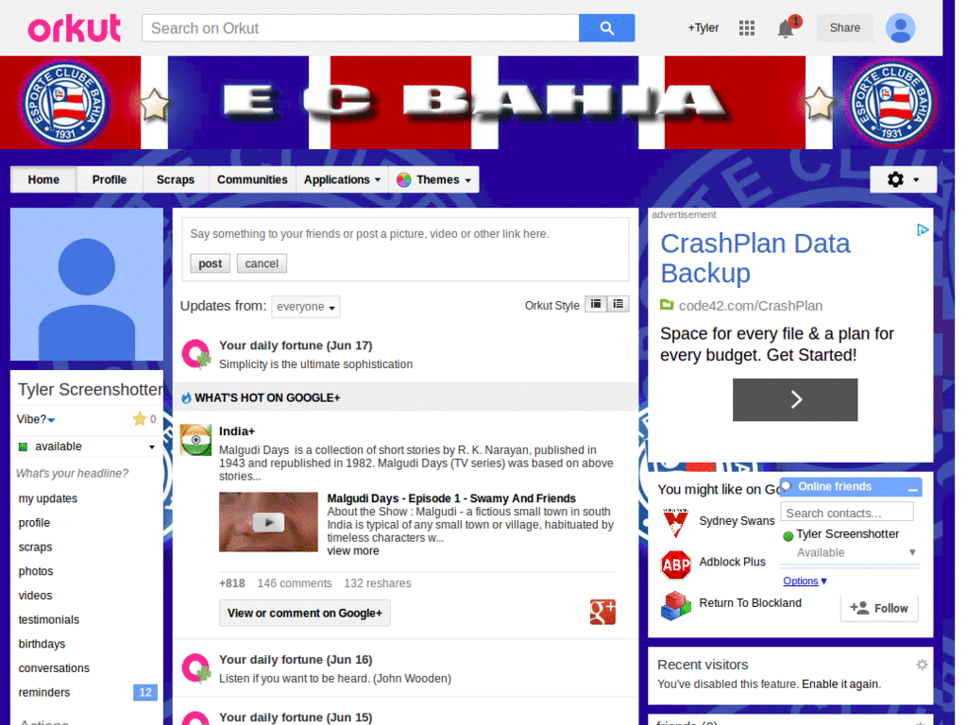Click the Jun 16 daily fortune icon
967x725 pixels.
196,668
